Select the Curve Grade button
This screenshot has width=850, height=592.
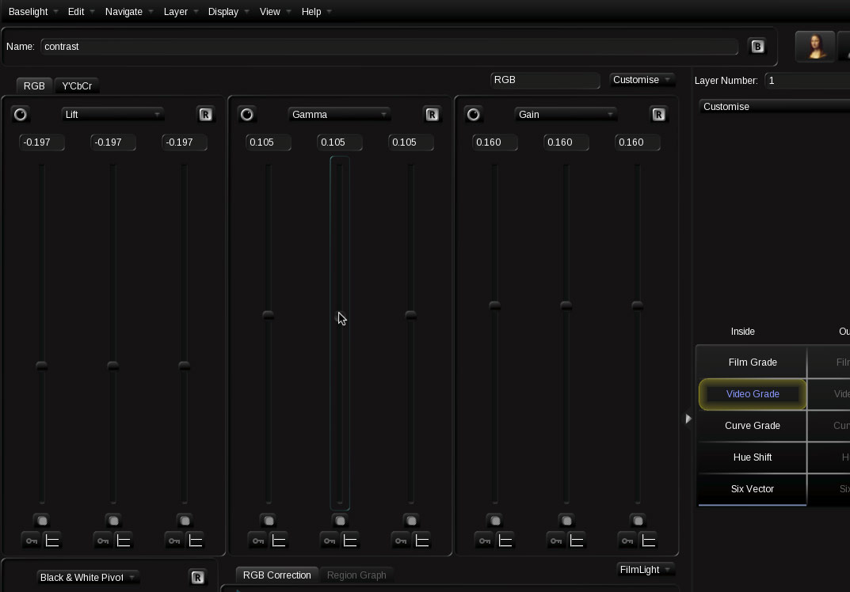(752, 426)
